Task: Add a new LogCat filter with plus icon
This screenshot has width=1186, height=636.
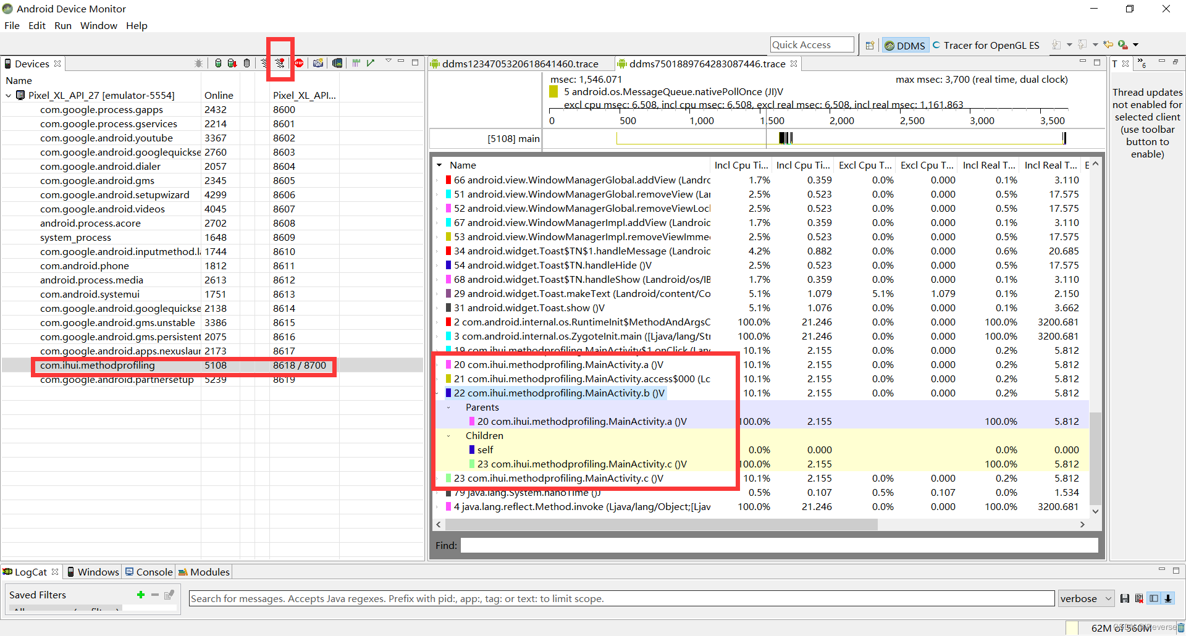Action: coord(141,595)
